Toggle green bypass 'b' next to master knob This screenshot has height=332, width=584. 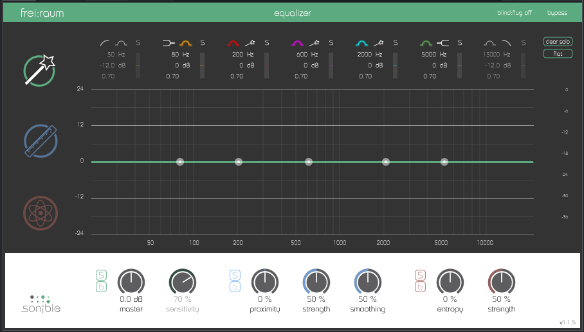(101, 286)
